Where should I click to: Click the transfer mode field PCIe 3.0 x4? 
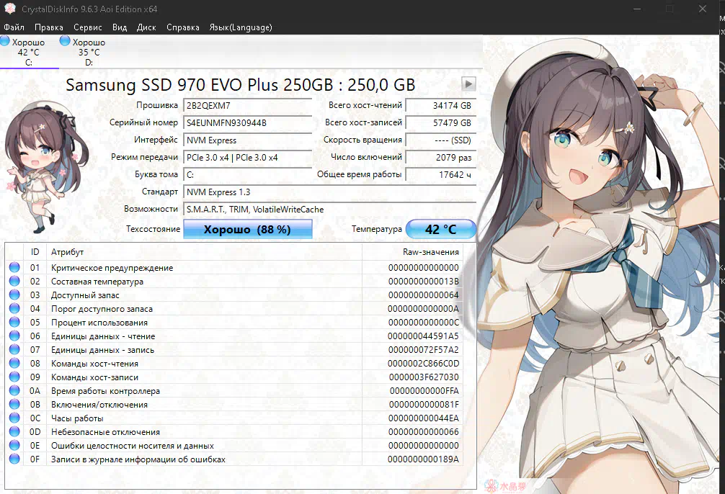click(x=248, y=158)
